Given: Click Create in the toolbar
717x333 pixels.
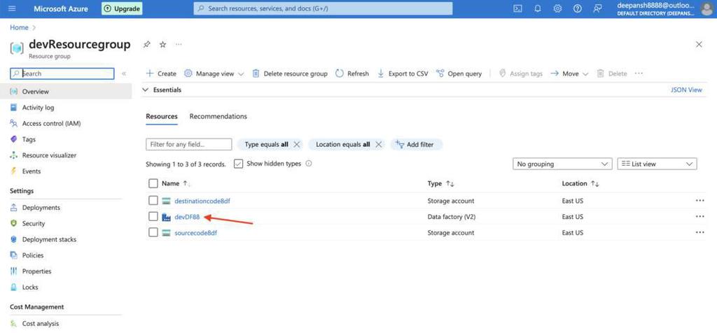Looking at the screenshot, I should click(161, 73).
